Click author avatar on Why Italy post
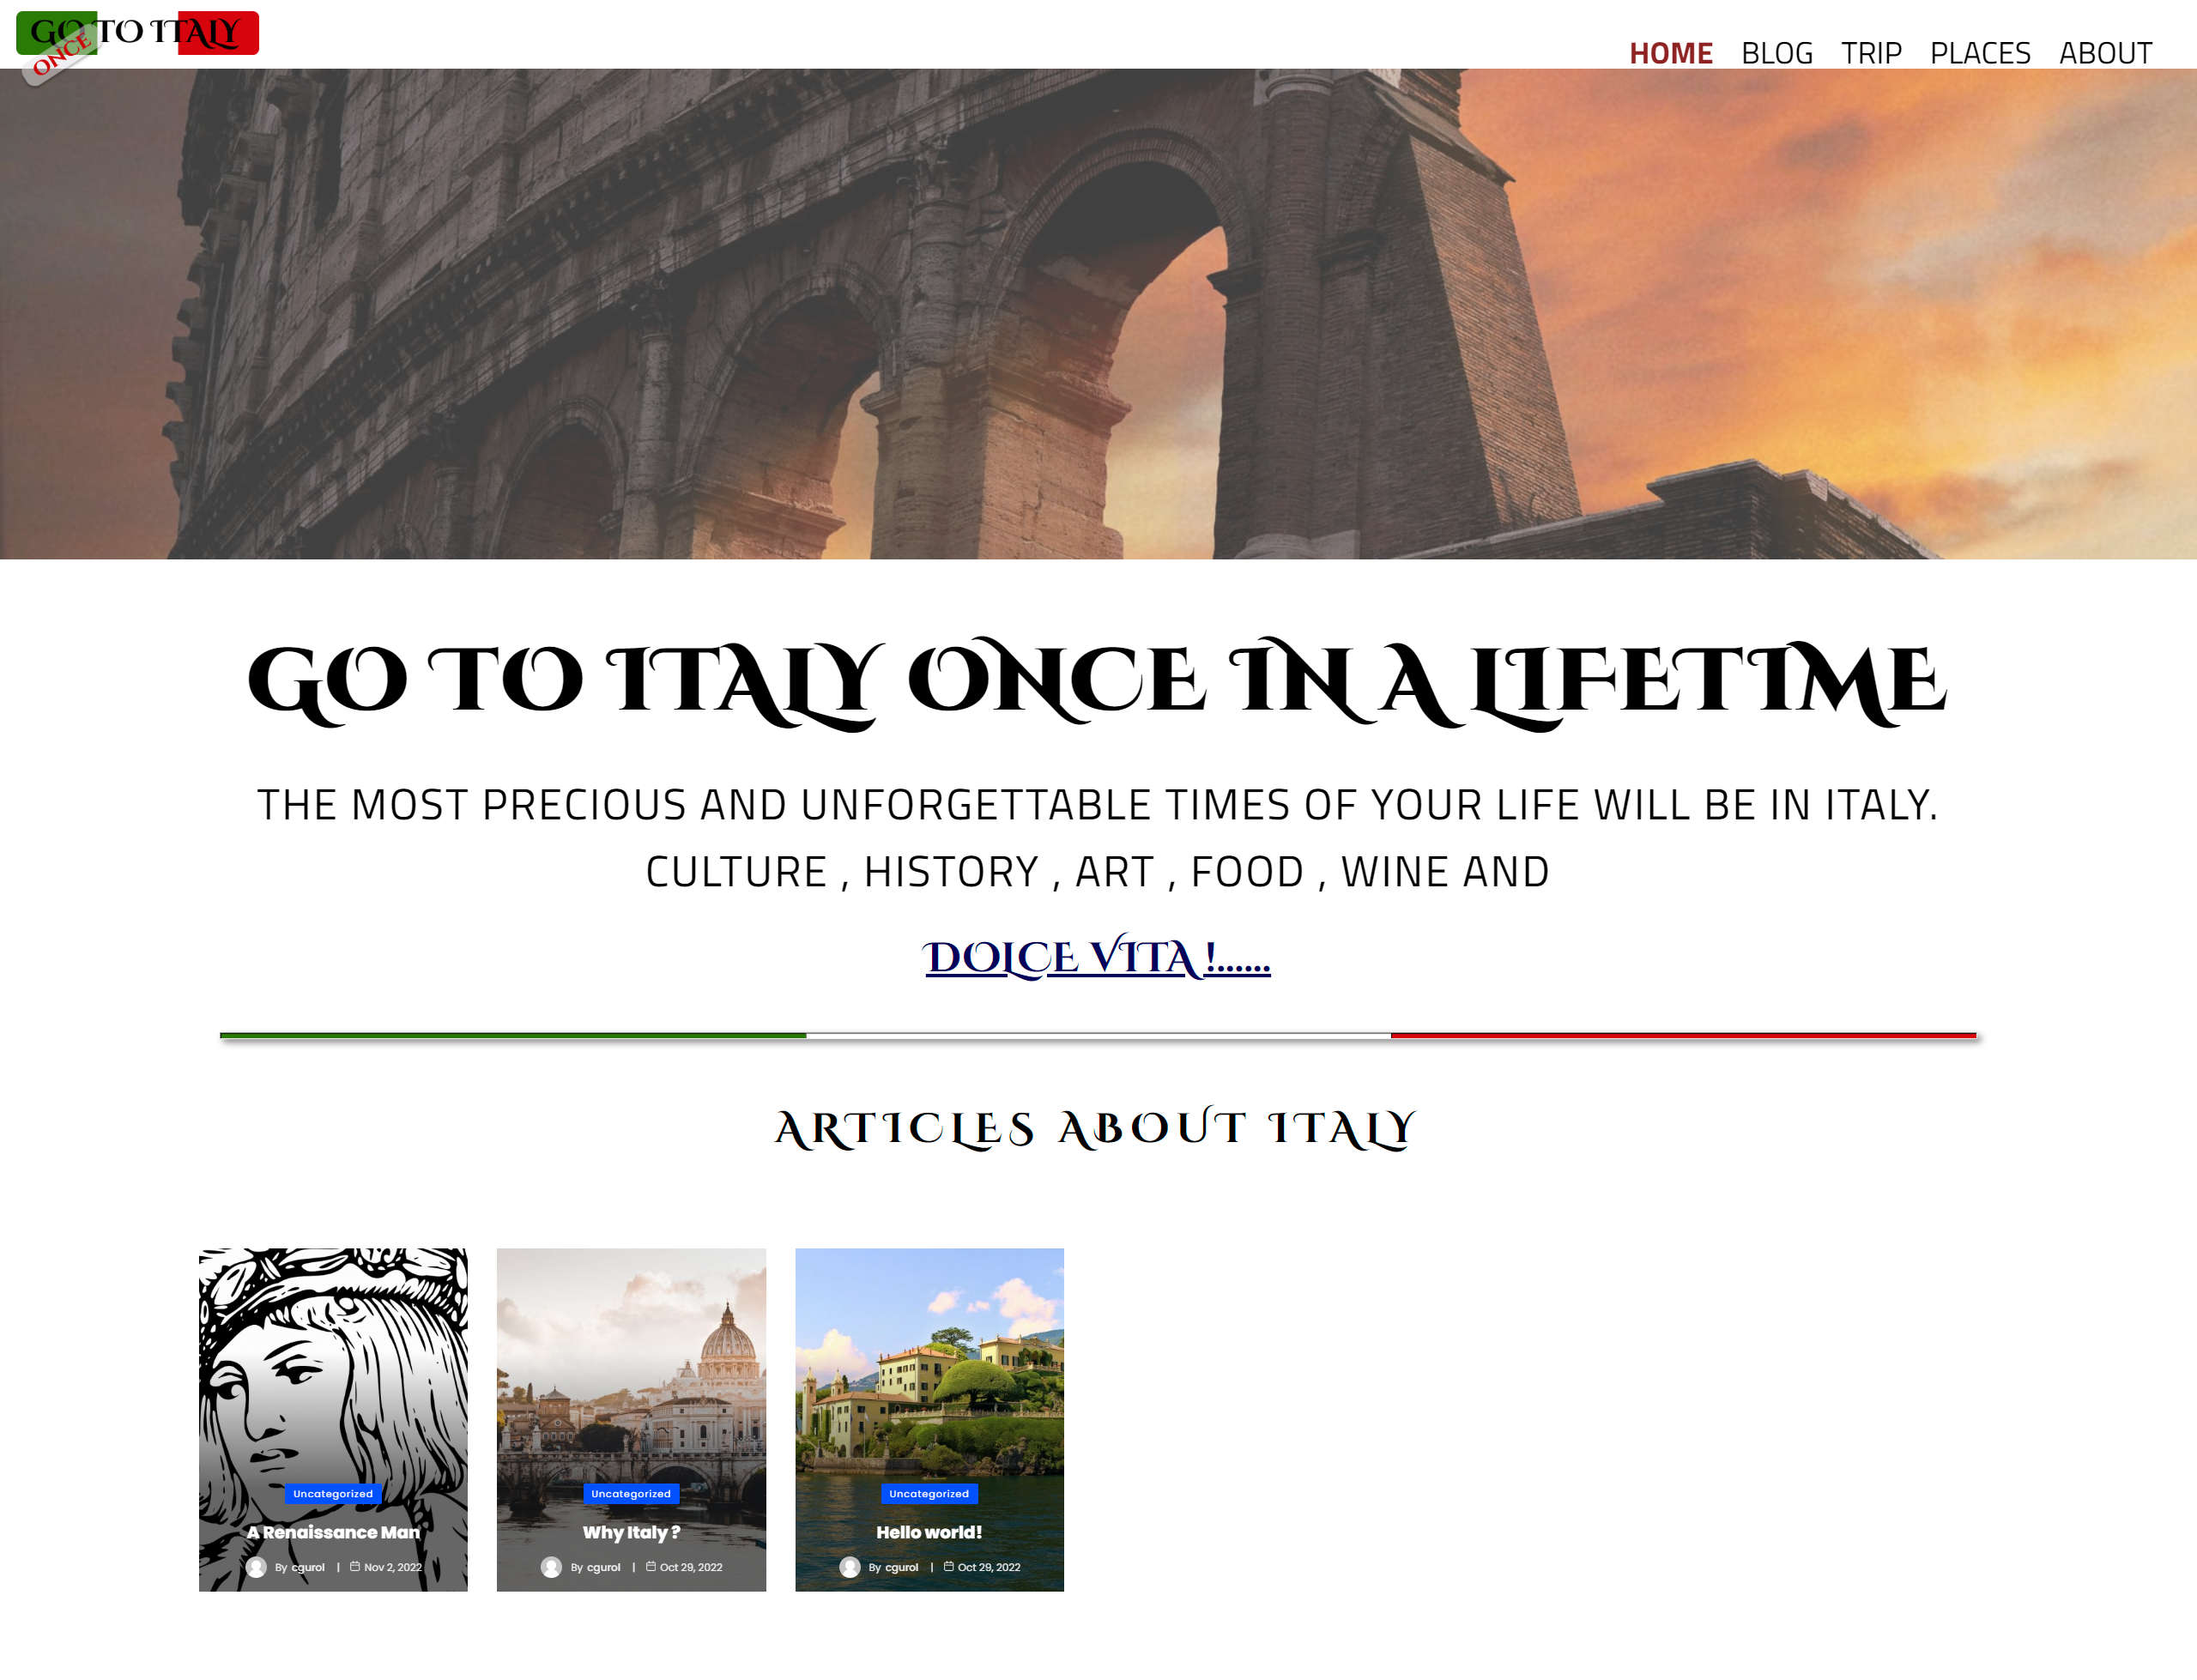The width and height of the screenshot is (2197, 1680). 551,1567
